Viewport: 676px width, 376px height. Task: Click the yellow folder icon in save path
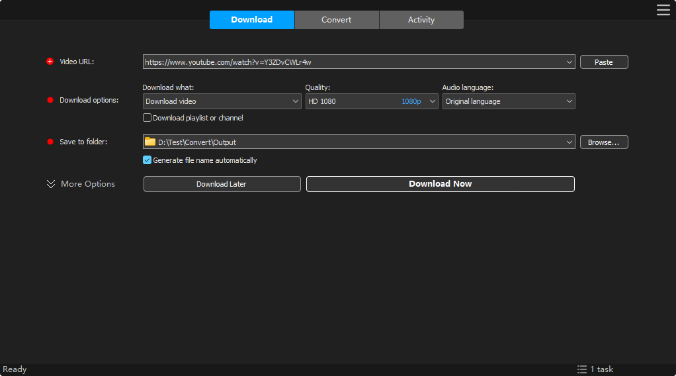[x=150, y=142]
